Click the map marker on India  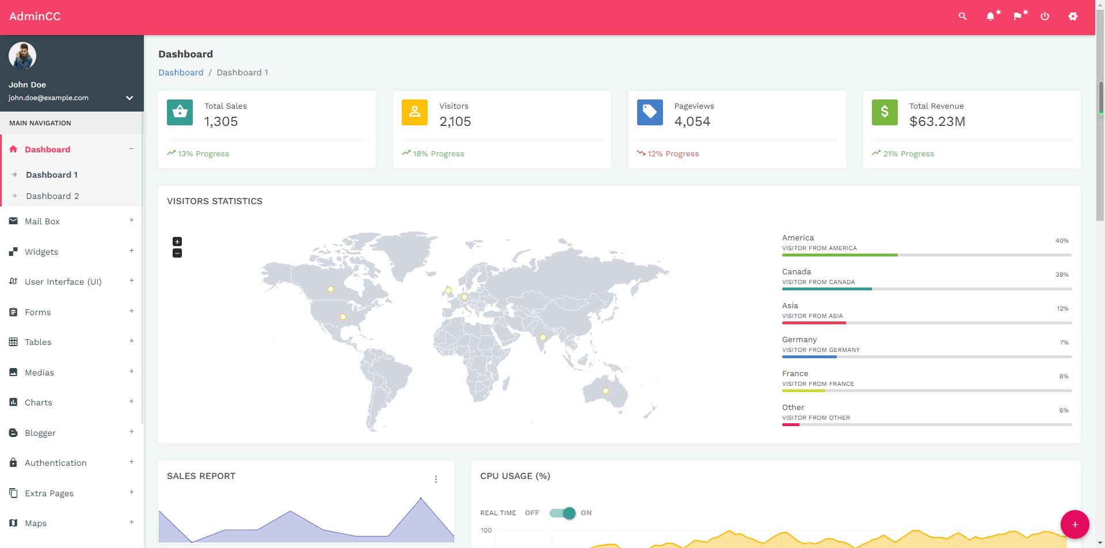tap(542, 338)
